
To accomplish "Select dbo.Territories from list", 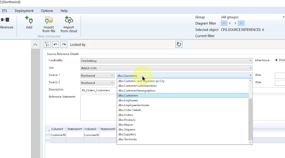I will [183, 139].
